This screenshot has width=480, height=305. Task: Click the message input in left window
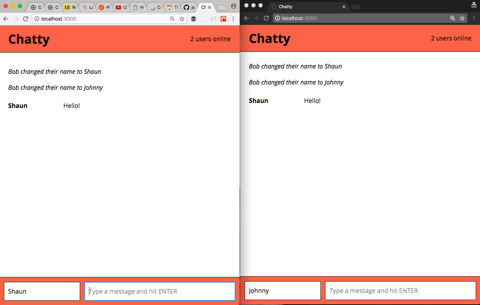pyautogui.click(x=160, y=292)
